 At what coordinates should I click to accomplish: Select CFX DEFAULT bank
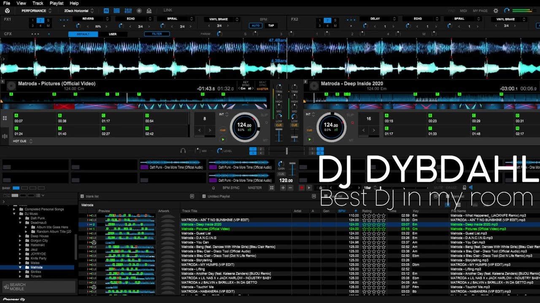83,34
